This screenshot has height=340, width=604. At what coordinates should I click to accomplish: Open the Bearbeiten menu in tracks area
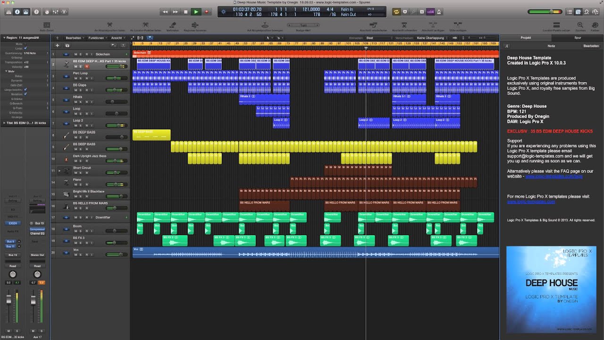tap(75, 38)
